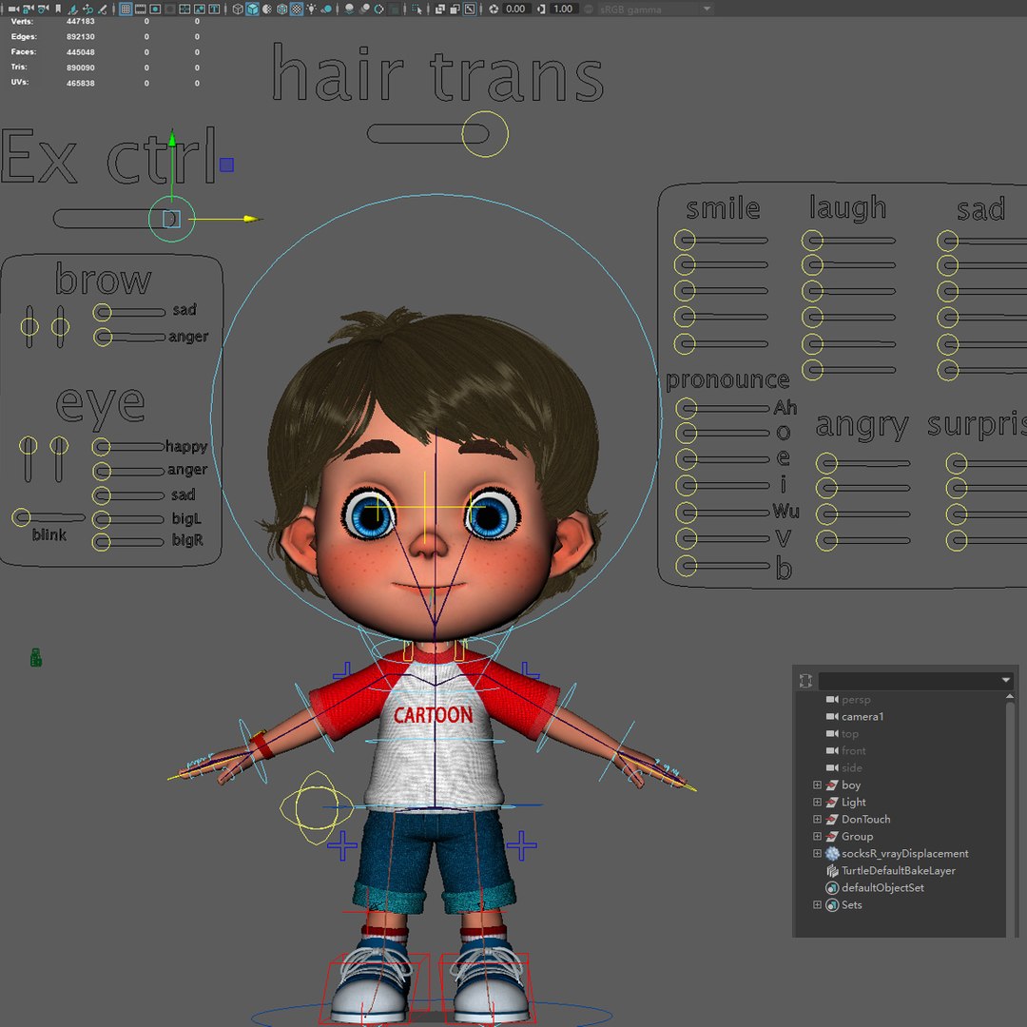This screenshot has height=1027, width=1027.
Task: Click the camera Bookmarks icon
Action: point(58,10)
